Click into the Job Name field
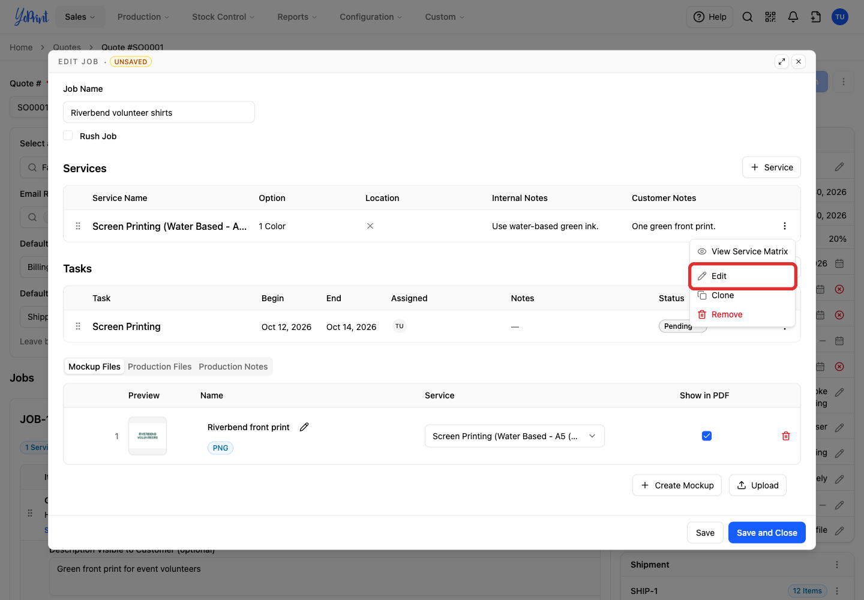The width and height of the screenshot is (864, 600). point(159,112)
